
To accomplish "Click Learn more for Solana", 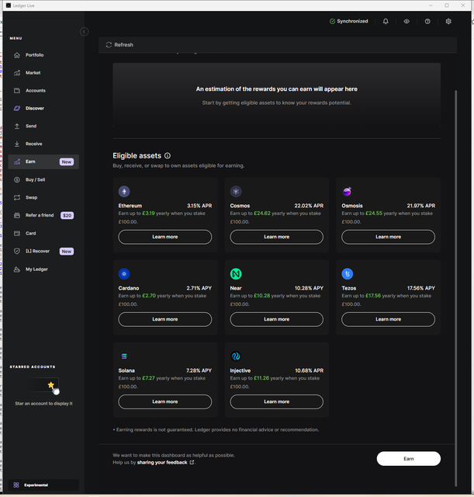I will tap(165, 401).
